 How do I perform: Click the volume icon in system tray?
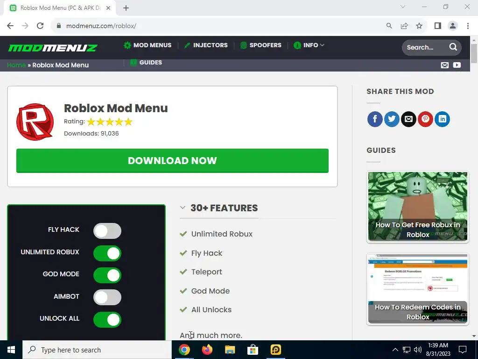(x=418, y=350)
